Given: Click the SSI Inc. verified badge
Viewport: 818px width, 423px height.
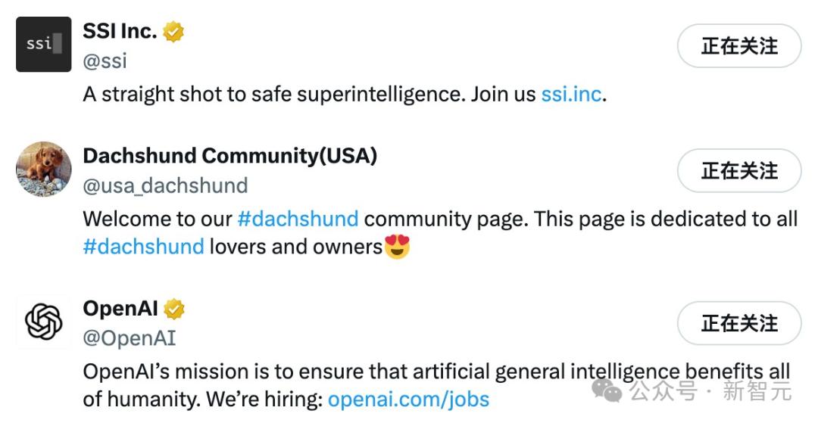Looking at the screenshot, I should 173,32.
